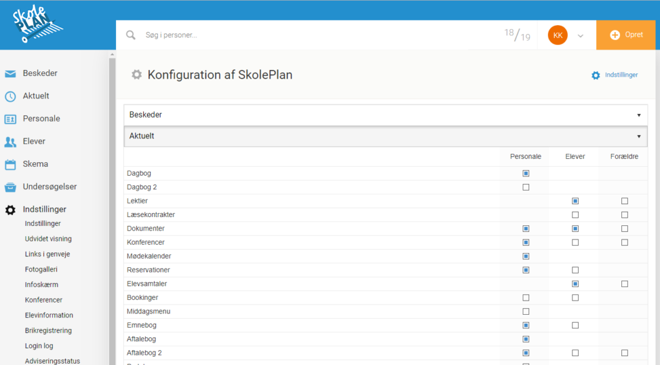The image size is (660, 365).
Task: Enable Konferencer for Elever
Action: click(x=575, y=243)
